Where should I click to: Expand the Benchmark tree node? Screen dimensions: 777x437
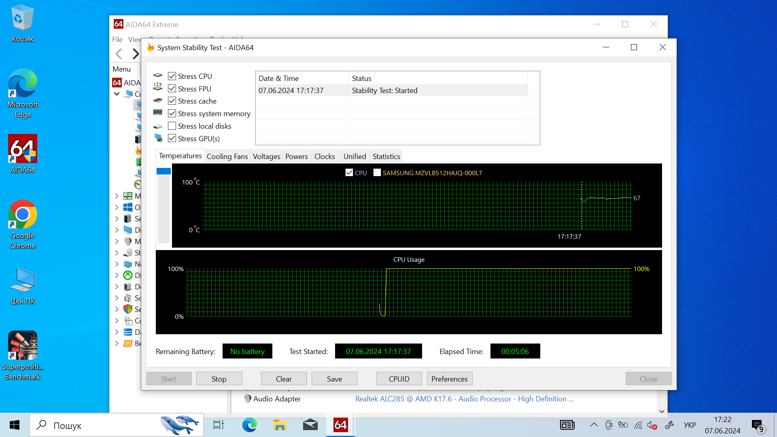tap(117, 344)
